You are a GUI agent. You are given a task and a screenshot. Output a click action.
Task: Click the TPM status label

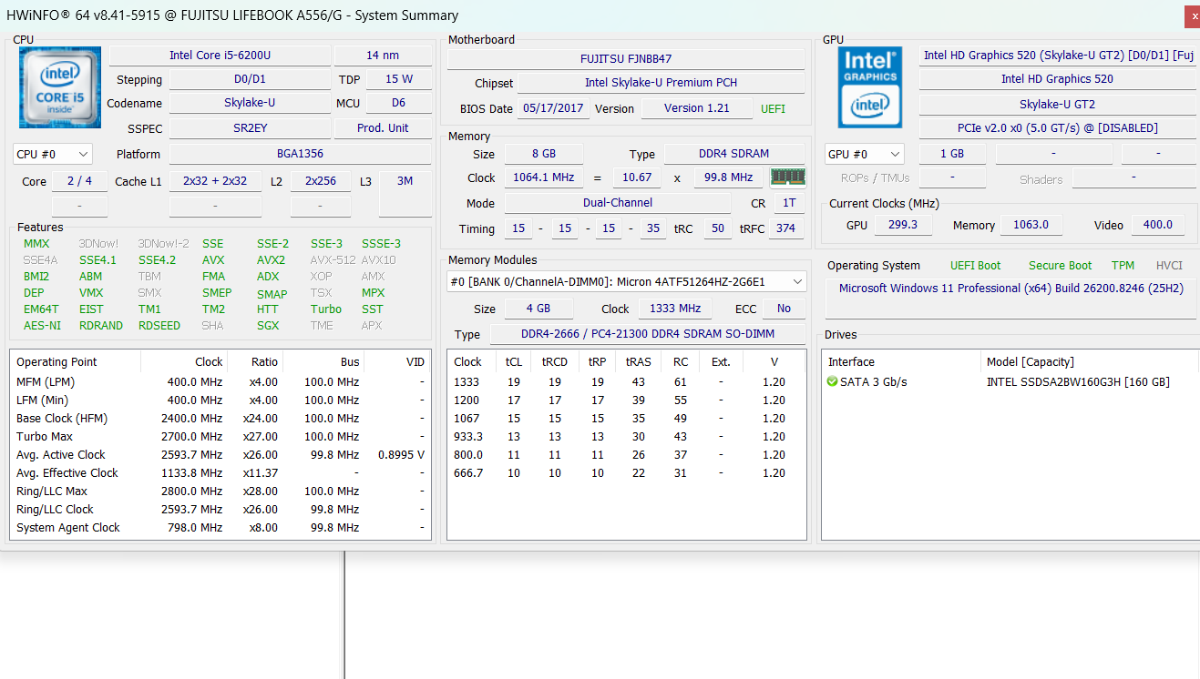point(1123,266)
